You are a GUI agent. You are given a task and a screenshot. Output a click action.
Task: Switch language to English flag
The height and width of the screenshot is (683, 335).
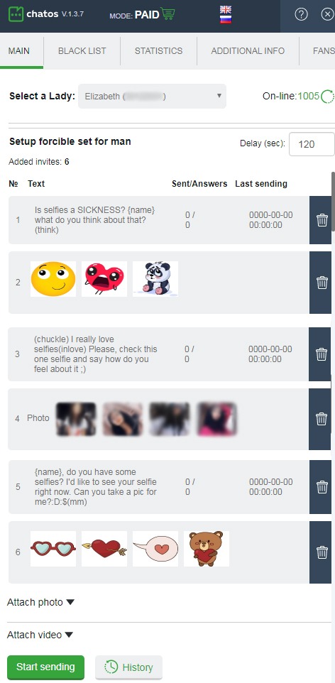click(x=226, y=9)
